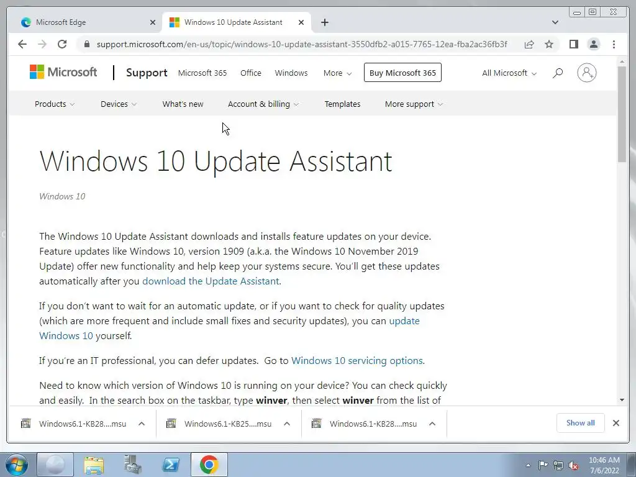This screenshot has width=636, height=477.
Task: Open Server Manager icon on the taskbar
Action: [132, 465]
